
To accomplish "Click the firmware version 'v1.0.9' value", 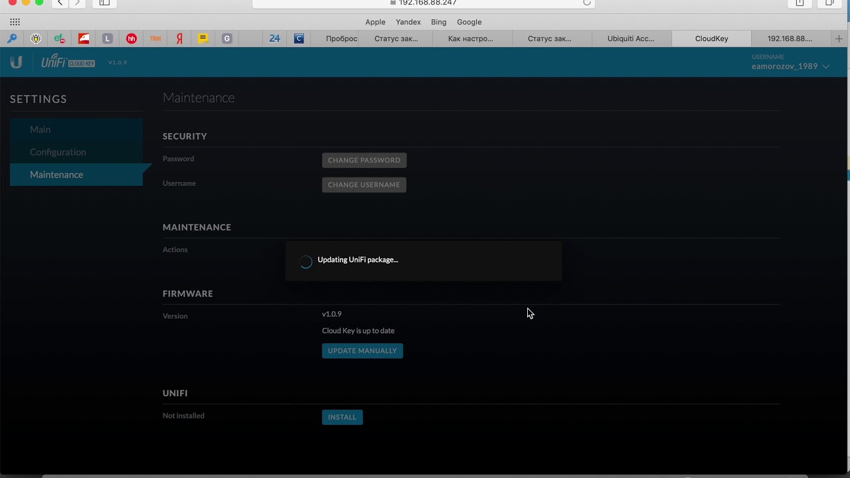I will pos(331,314).
